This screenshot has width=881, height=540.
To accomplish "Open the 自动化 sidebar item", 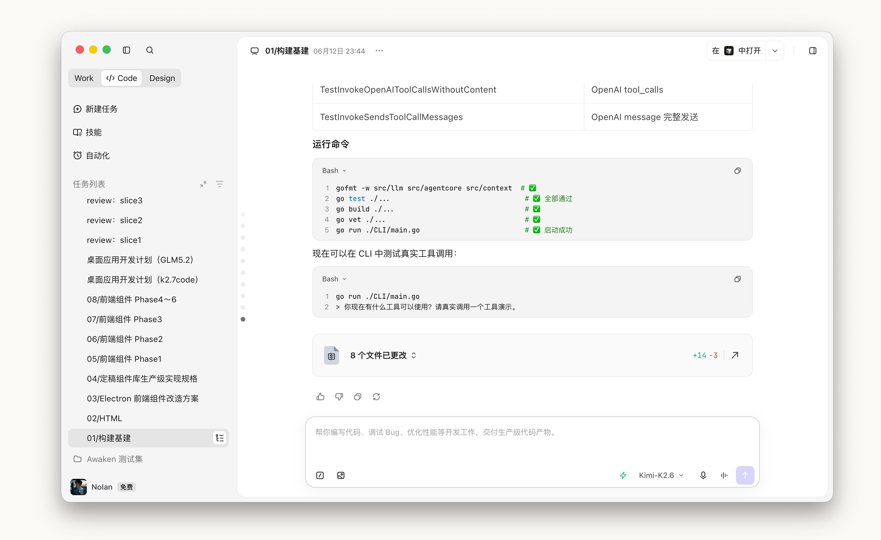I will pos(91,156).
